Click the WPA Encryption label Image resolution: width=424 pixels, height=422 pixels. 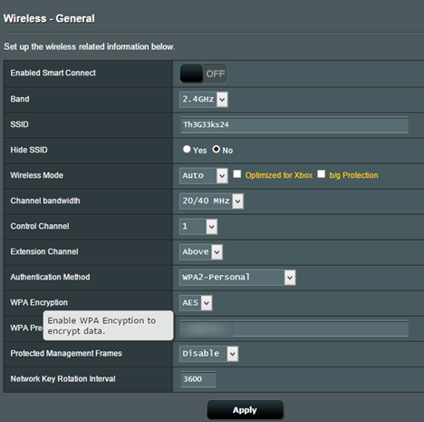click(39, 302)
